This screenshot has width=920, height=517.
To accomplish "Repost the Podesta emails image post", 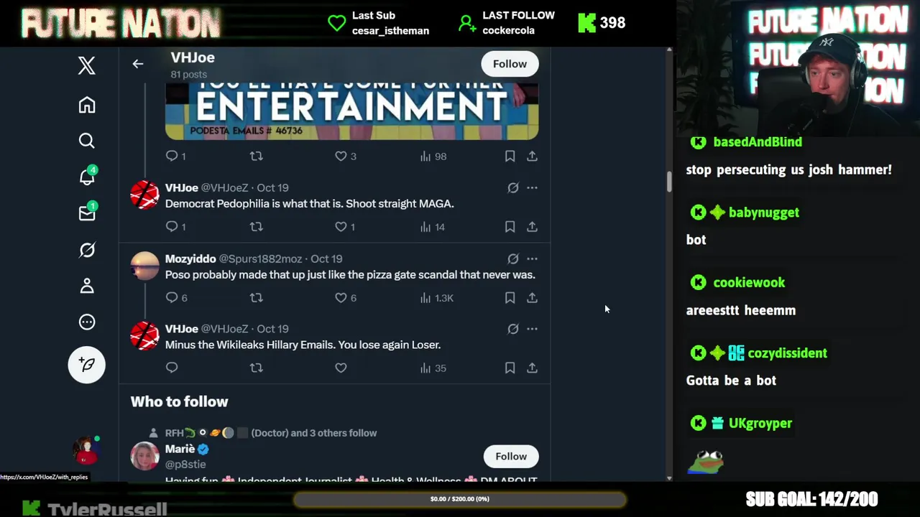I will click(x=256, y=156).
